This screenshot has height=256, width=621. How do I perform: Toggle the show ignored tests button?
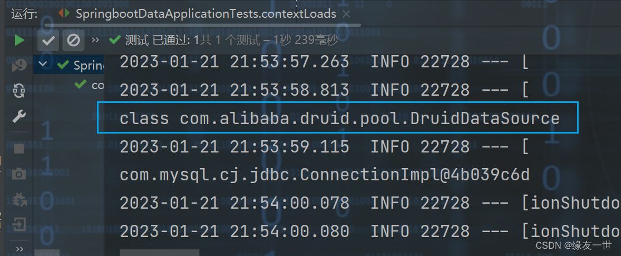(x=73, y=40)
